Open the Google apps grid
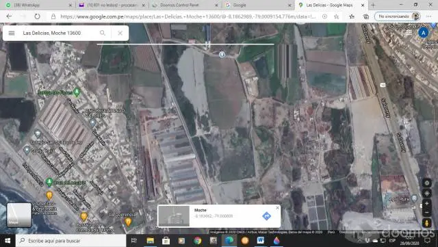This screenshot has height=247, width=438. pyautogui.click(x=409, y=33)
